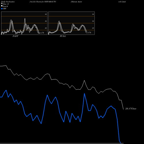Click the FULL stochastic chart thumbnail
Viewport: 144px width, 144px height.
[x=71, y=23]
